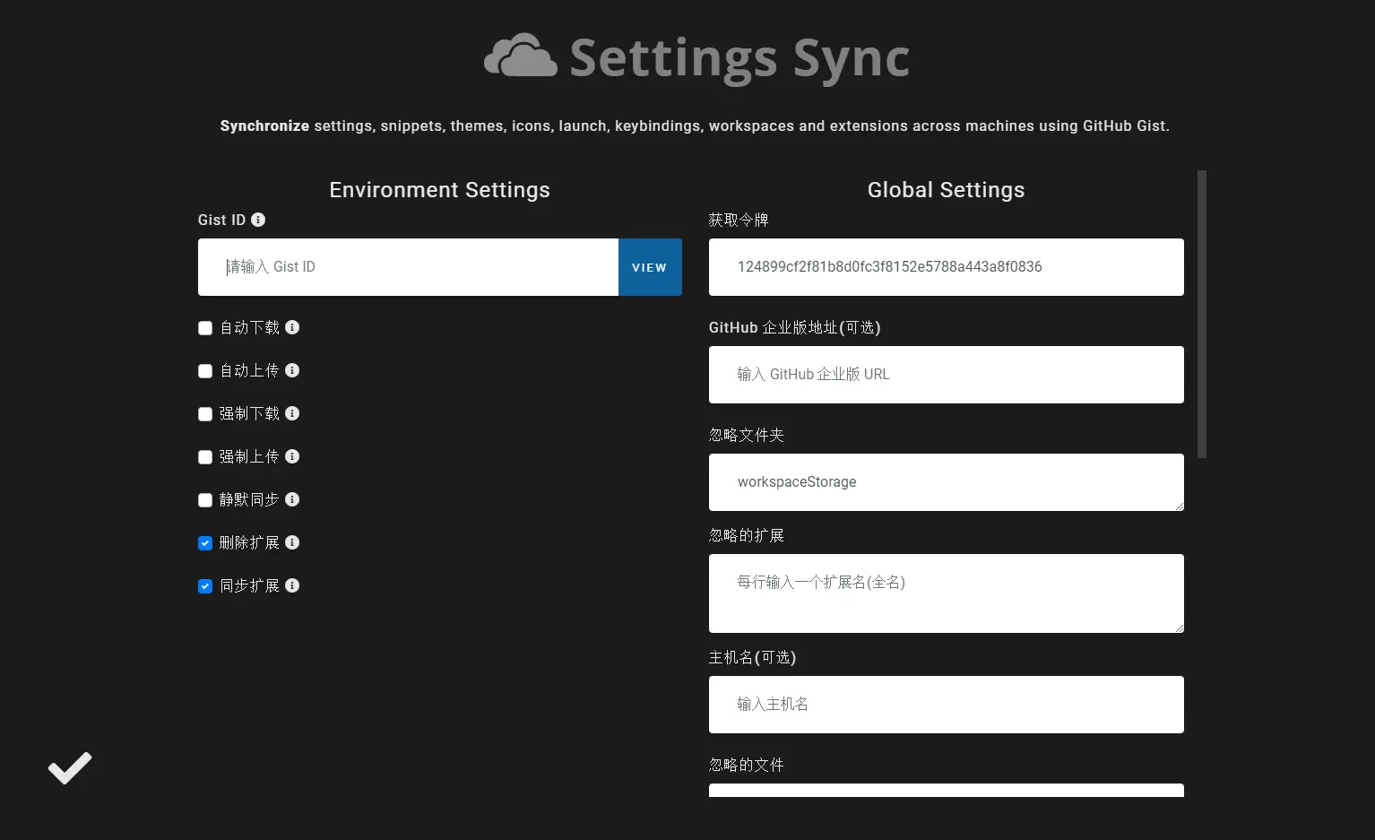Screen dimensions: 1375x840
Task: Click the 获取令牌 token field
Action: [946, 267]
